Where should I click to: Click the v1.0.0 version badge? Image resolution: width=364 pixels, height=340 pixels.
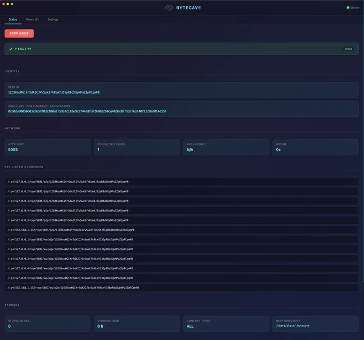(348, 49)
